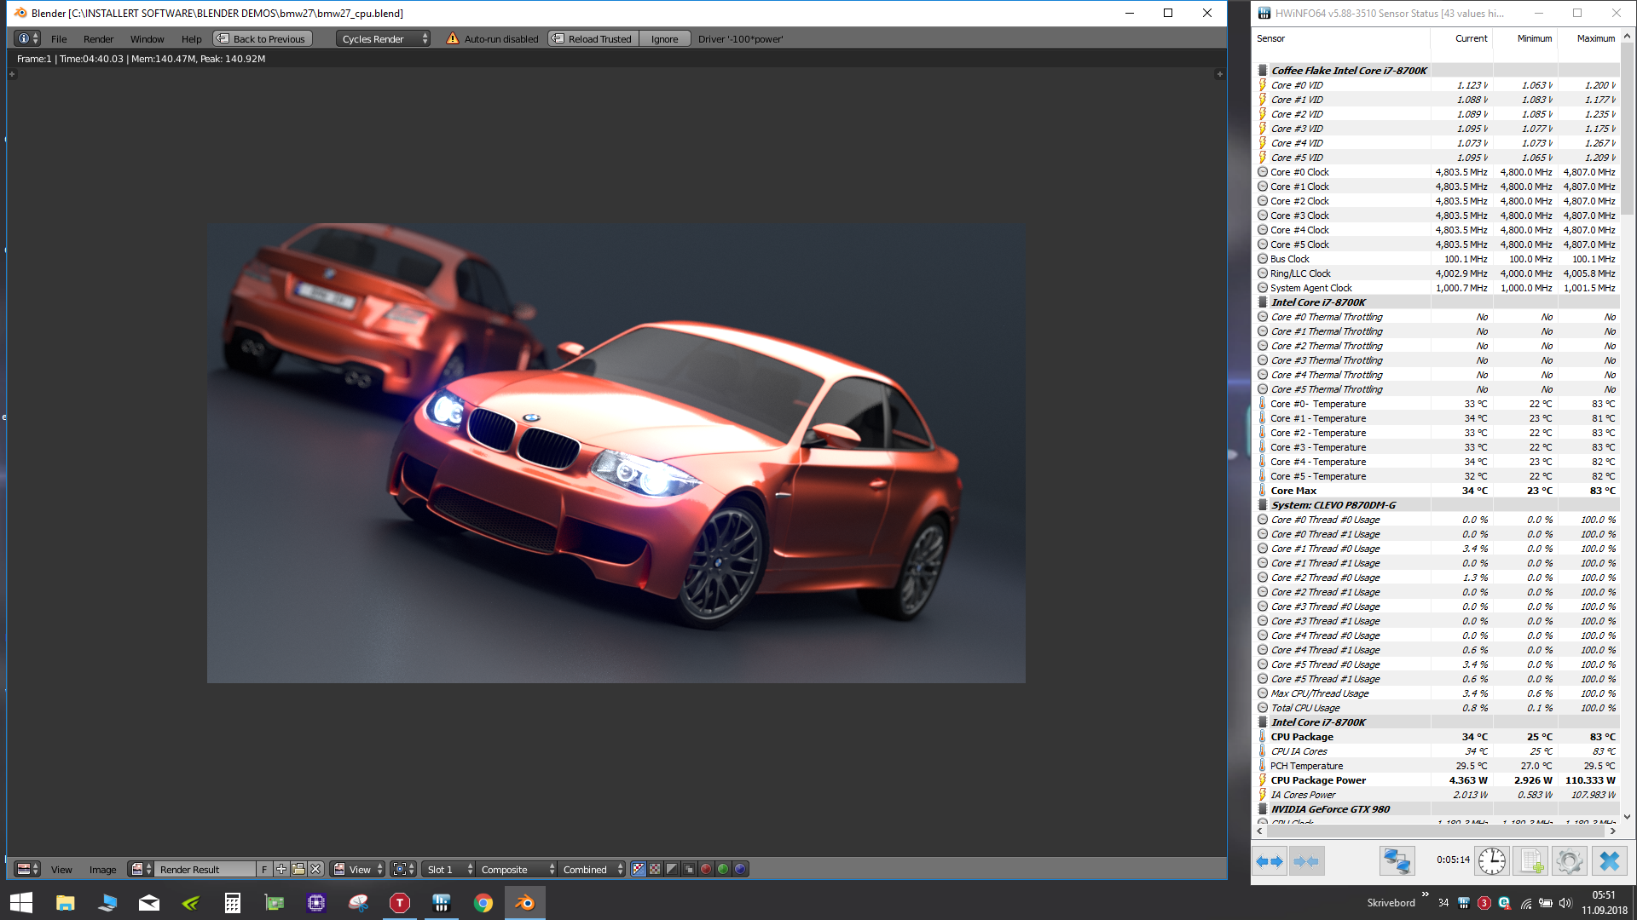The image size is (1637, 920).
Task: Open the Help menu in Blender
Action: [x=191, y=39]
